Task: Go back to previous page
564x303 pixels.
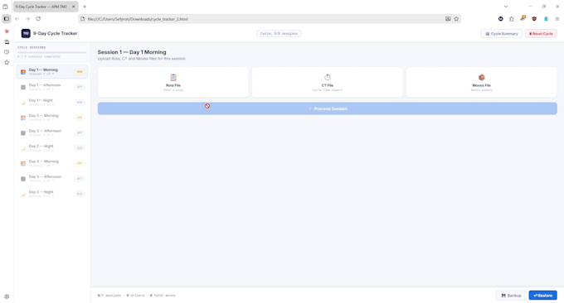Action: [17, 19]
